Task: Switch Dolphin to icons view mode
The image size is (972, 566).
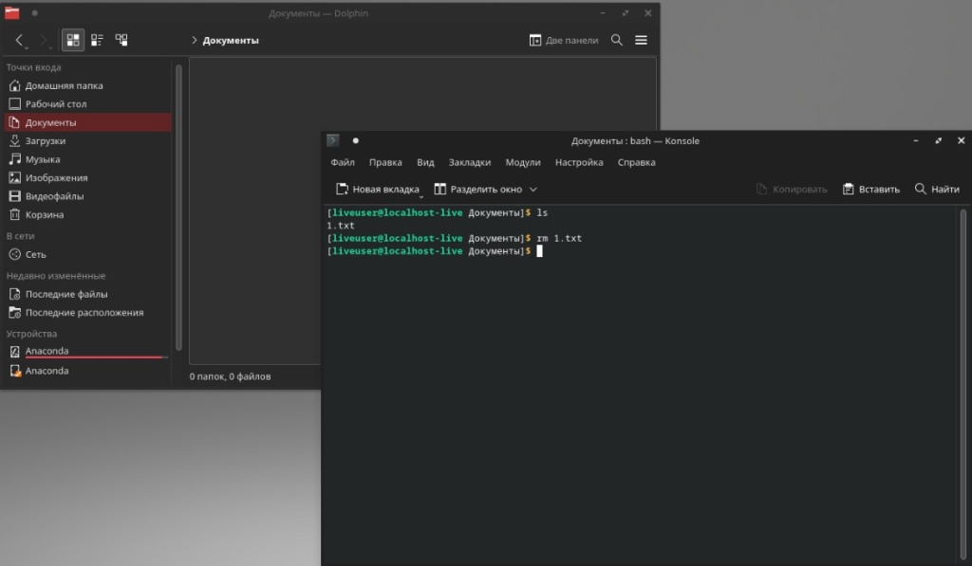Action: (x=73, y=40)
